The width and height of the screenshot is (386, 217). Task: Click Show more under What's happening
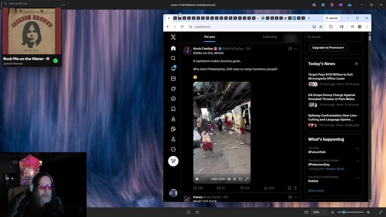[316, 191]
